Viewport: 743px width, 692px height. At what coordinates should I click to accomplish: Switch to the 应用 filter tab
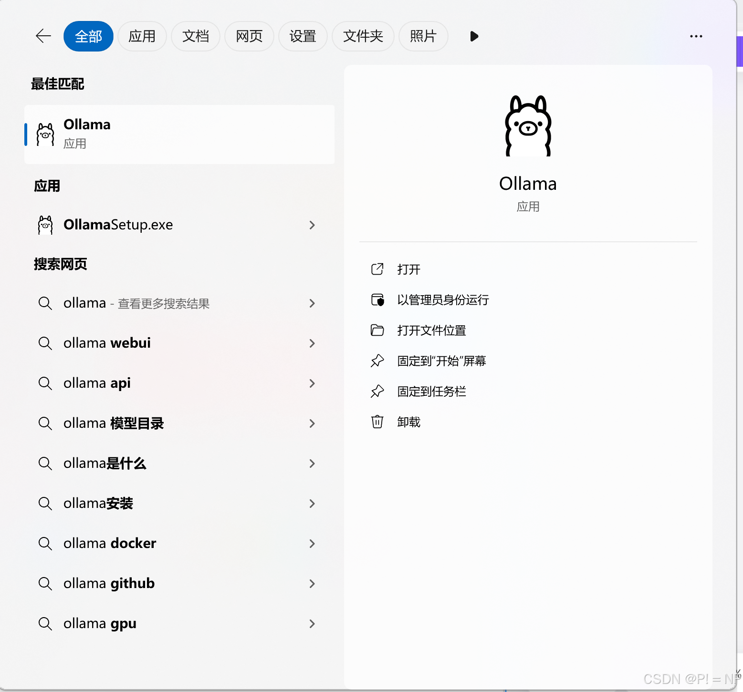click(142, 36)
